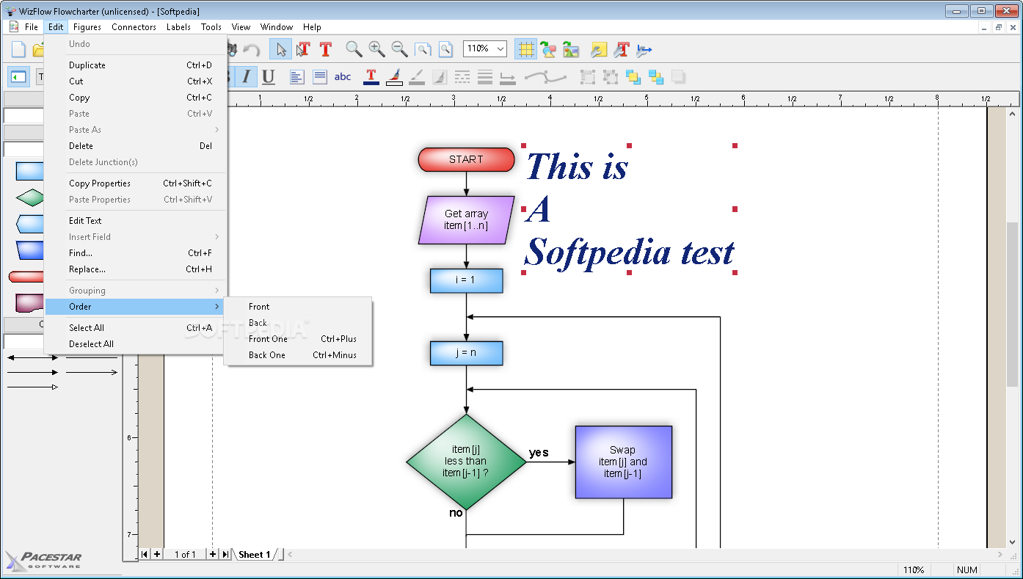This screenshot has height=579, width=1023.
Task: Click the green decision diamond on canvas
Action: (466, 462)
